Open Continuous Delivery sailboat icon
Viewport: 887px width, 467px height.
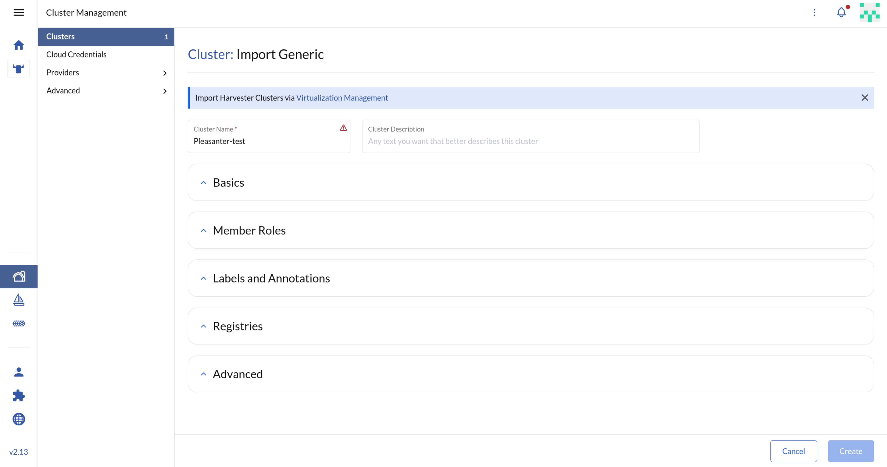[x=19, y=300]
